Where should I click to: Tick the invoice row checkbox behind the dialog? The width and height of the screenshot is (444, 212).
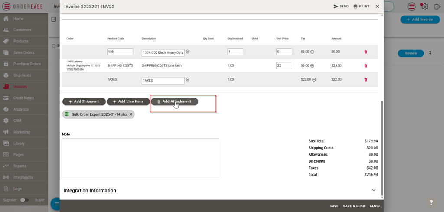click(54, 46)
